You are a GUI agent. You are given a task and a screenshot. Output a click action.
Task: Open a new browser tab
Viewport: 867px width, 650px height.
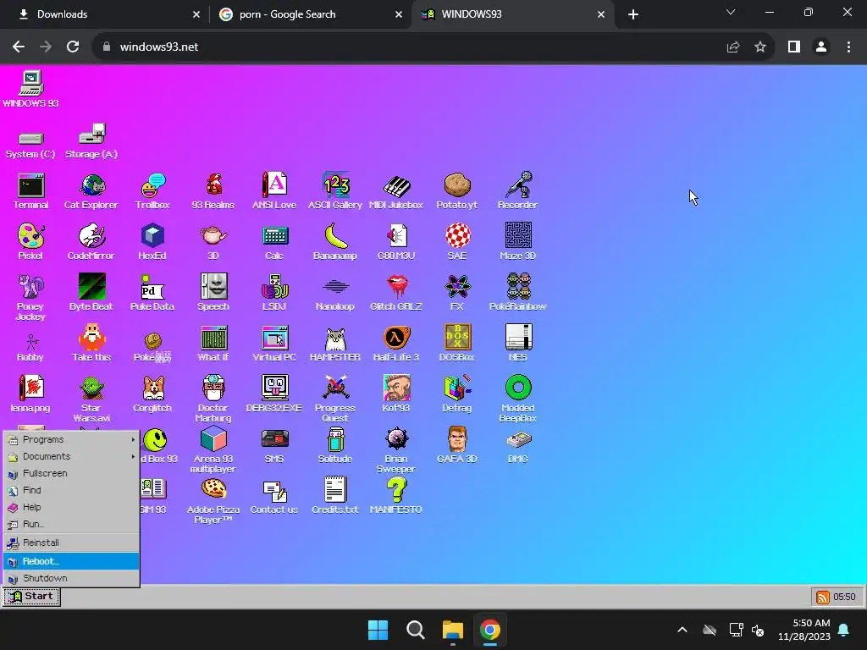(x=633, y=14)
